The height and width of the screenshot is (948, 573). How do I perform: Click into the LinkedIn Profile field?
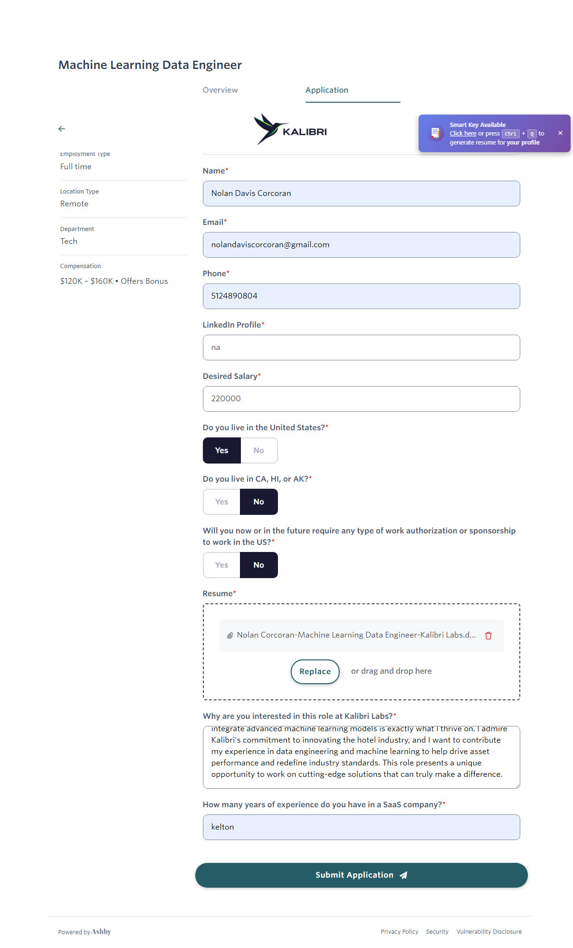point(361,348)
